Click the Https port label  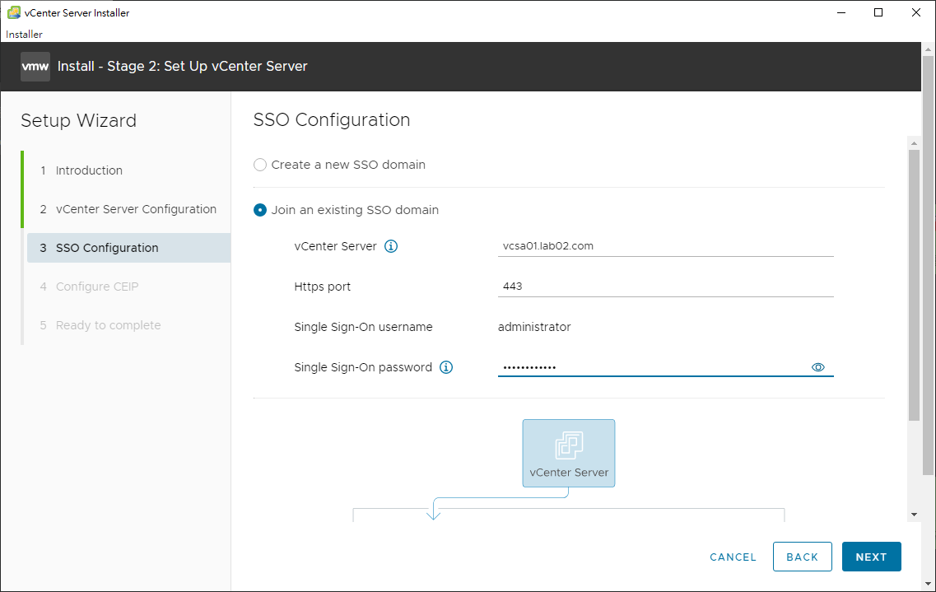point(323,287)
